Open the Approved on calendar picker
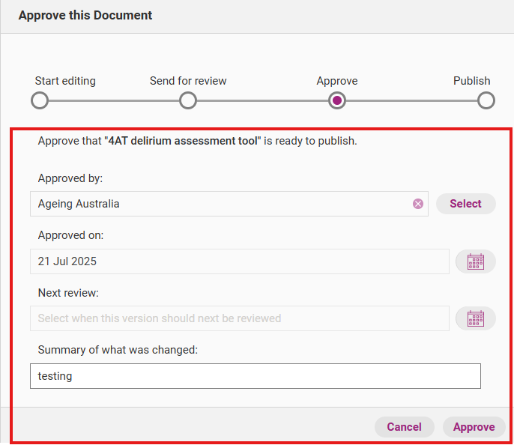 [475, 261]
